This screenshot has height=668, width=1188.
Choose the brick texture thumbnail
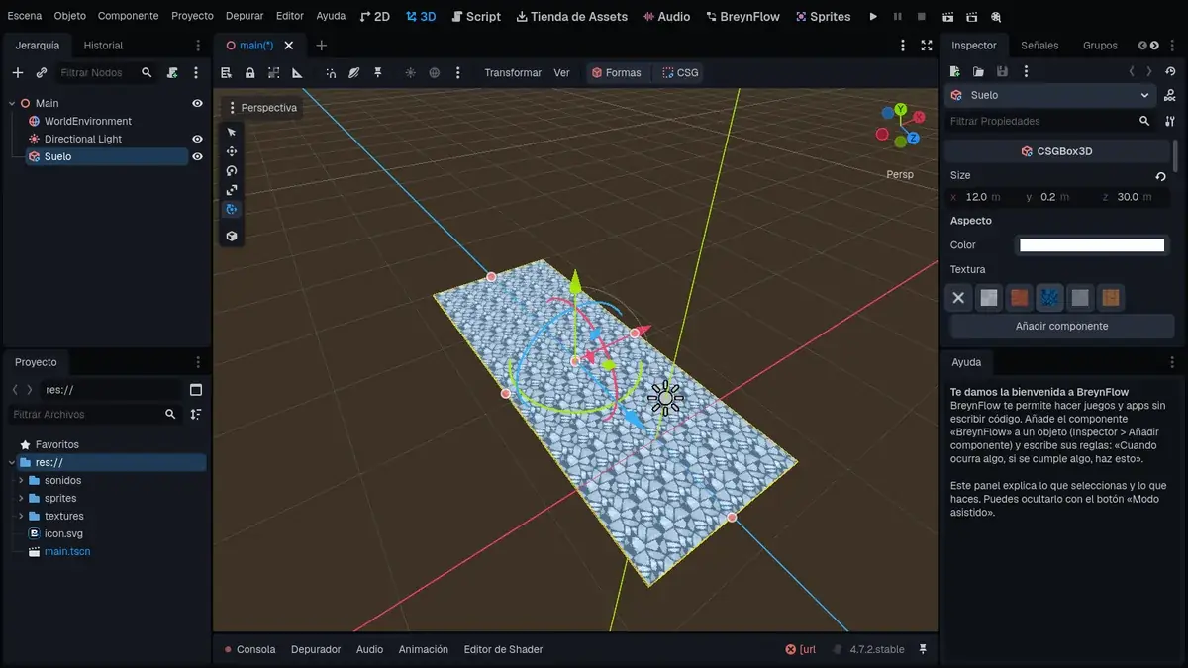[1019, 297]
